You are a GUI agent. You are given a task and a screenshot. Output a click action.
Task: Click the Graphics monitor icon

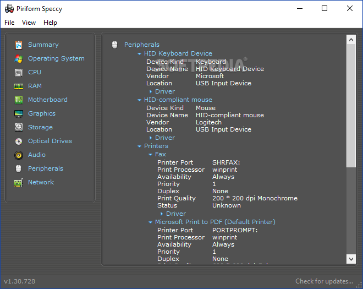pyautogui.click(x=19, y=114)
